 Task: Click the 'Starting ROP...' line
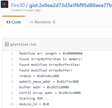click(34, 98)
